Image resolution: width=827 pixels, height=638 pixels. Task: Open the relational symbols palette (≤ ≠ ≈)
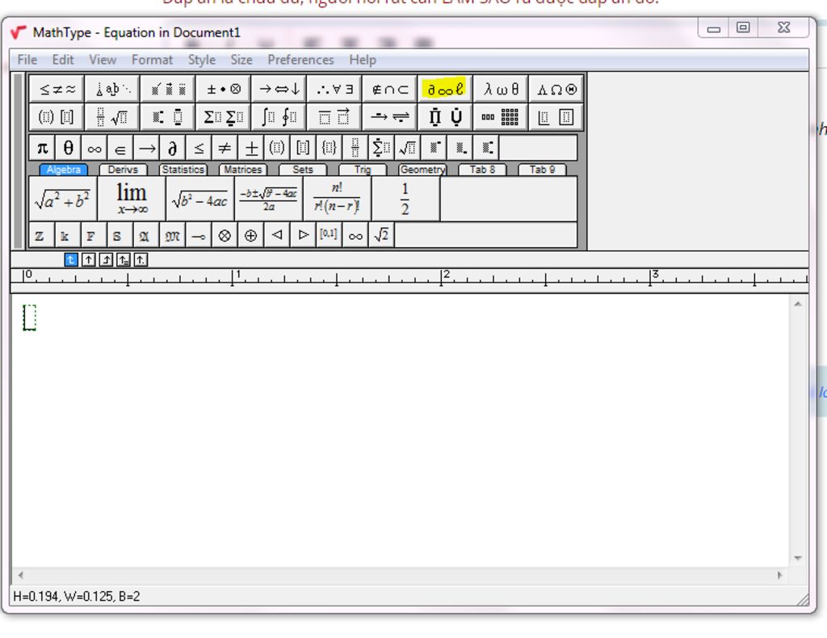click(x=57, y=89)
